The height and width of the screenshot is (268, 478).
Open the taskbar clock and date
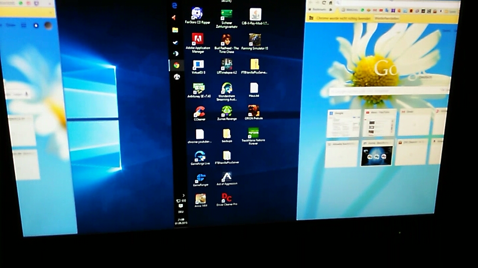[x=181, y=221]
